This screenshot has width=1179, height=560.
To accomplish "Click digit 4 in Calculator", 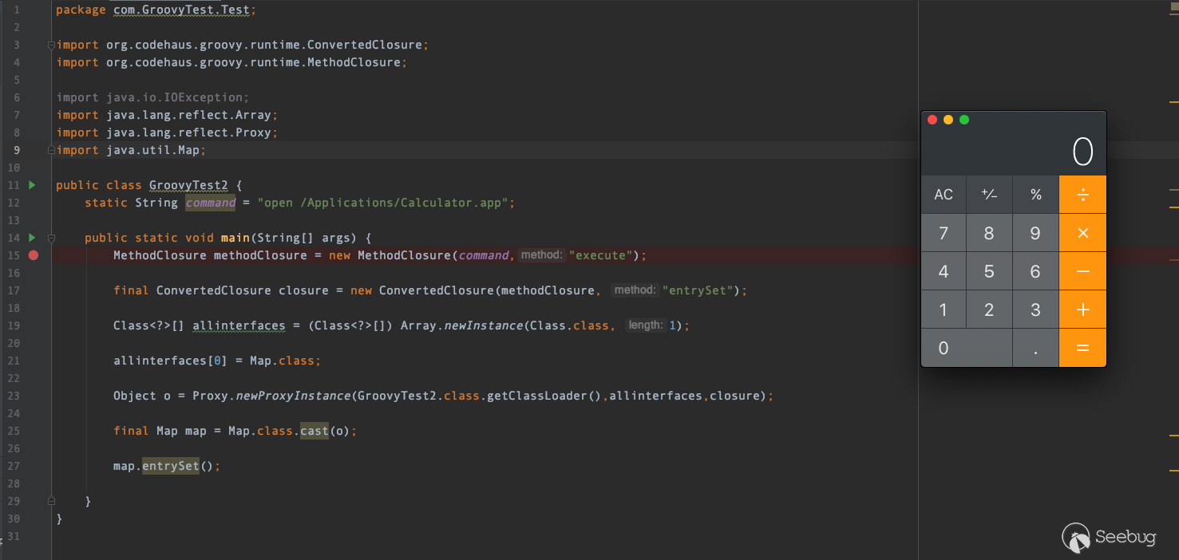I will pyautogui.click(x=944, y=271).
